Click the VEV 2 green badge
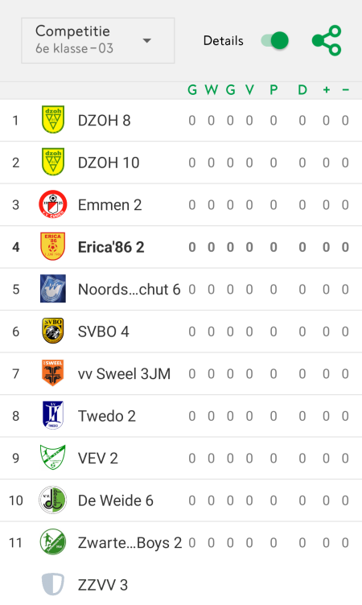Image resolution: width=362 pixels, height=605 pixels. [53, 457]
